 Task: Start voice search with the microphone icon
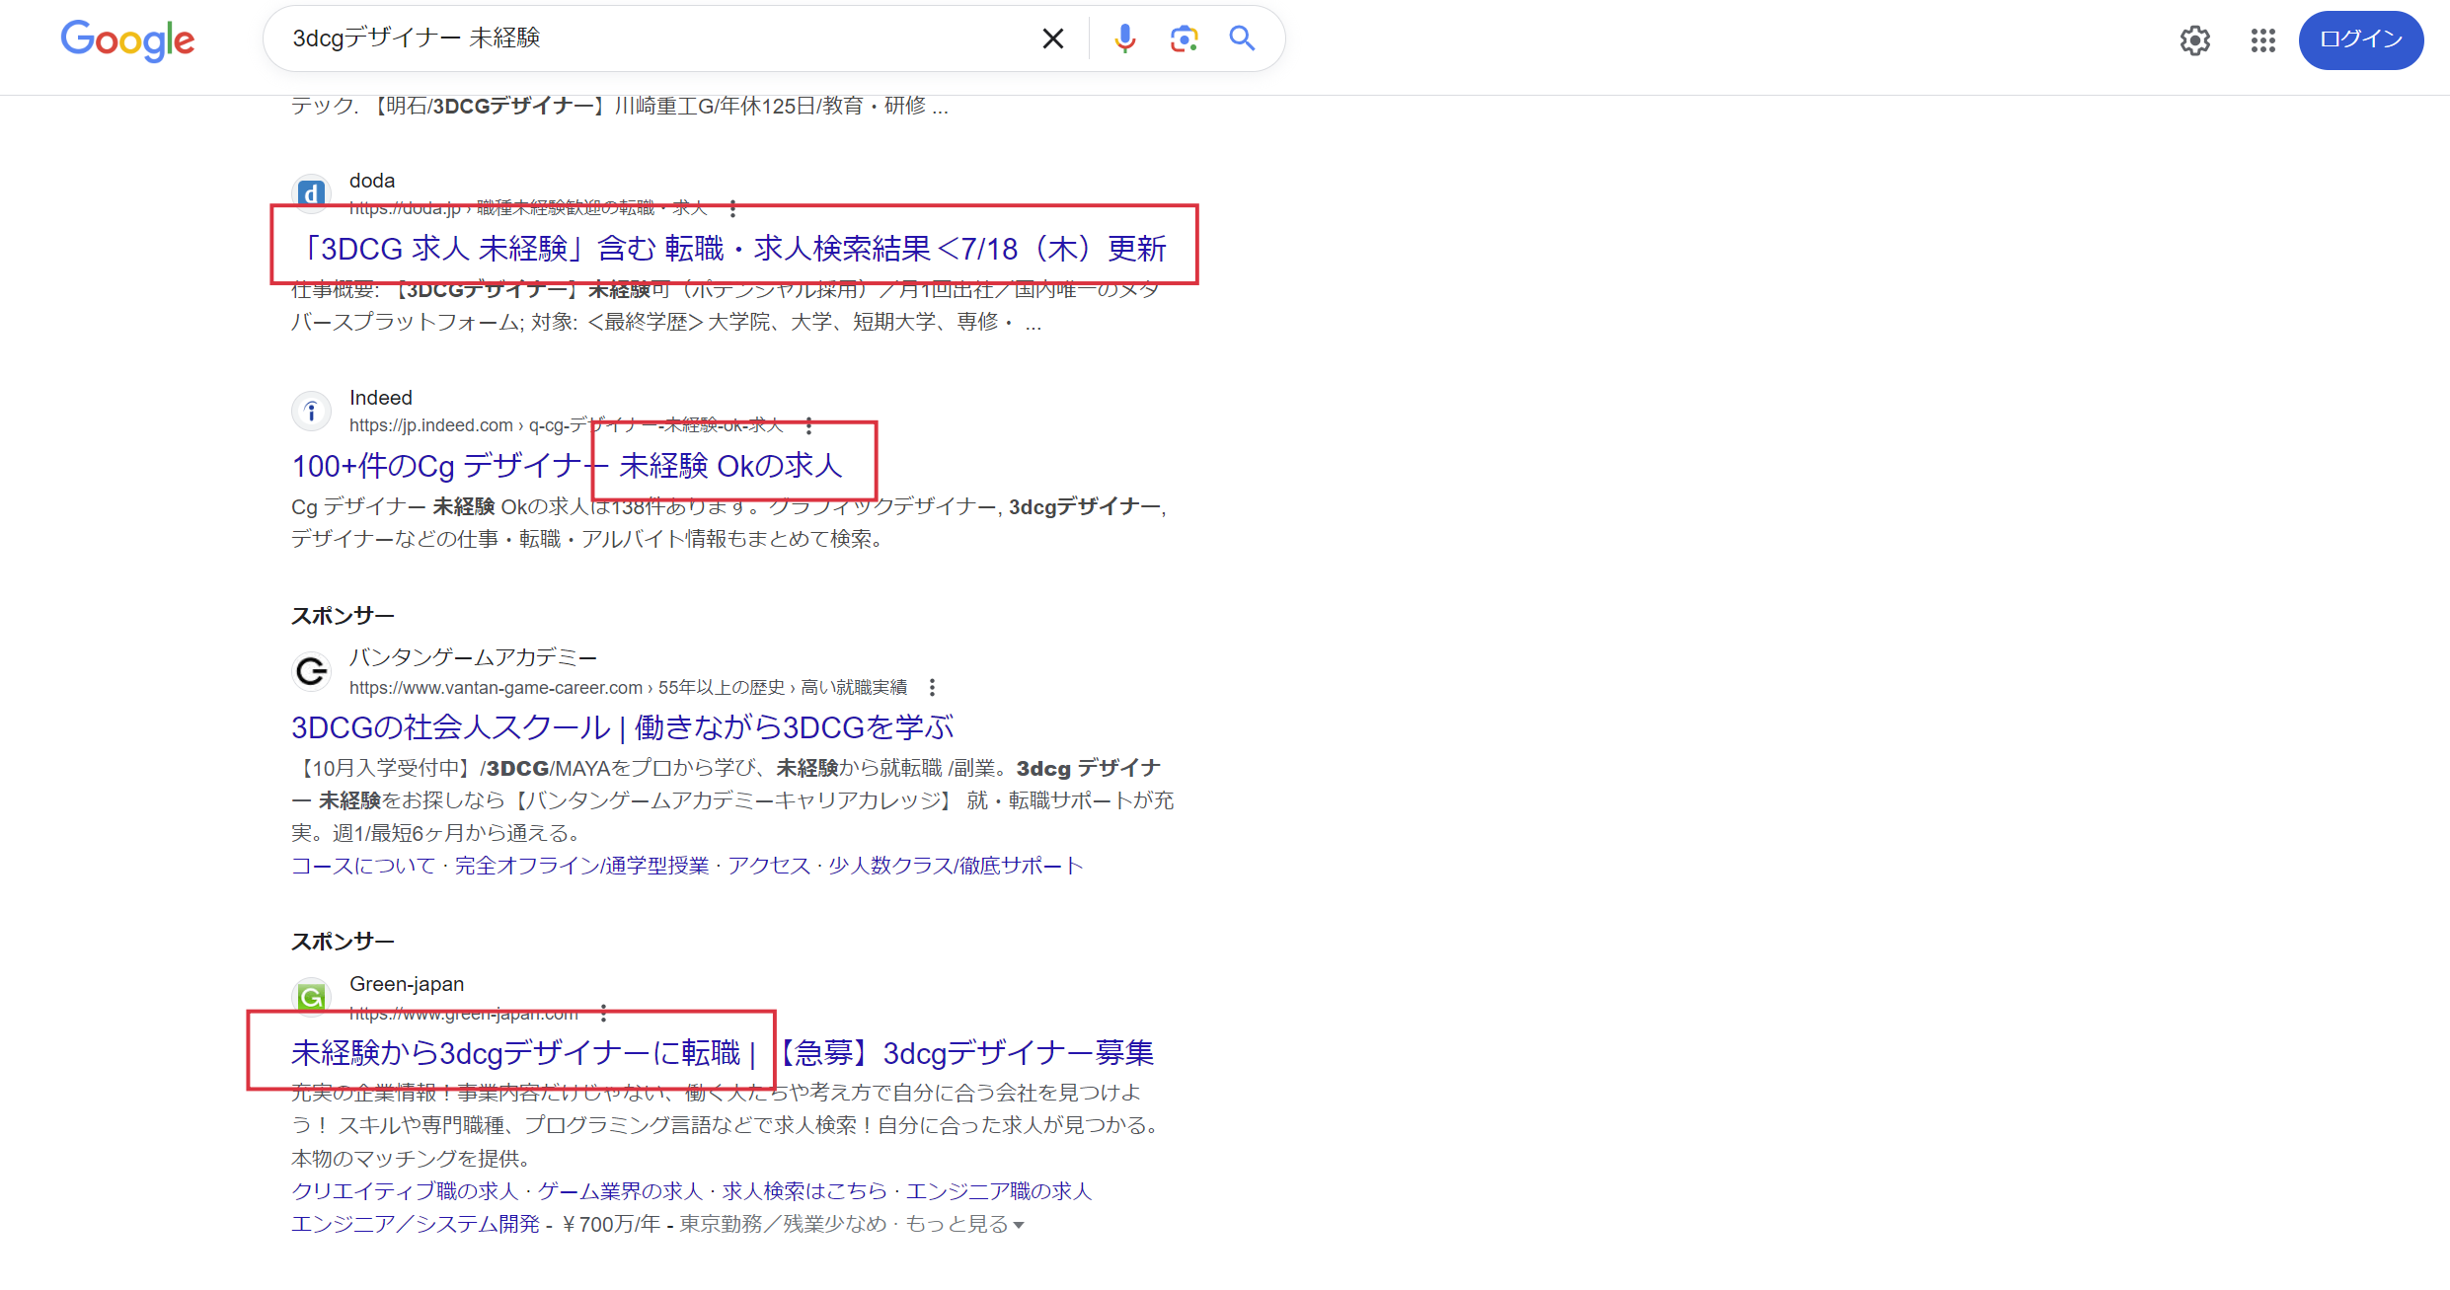coord(1125,38)
